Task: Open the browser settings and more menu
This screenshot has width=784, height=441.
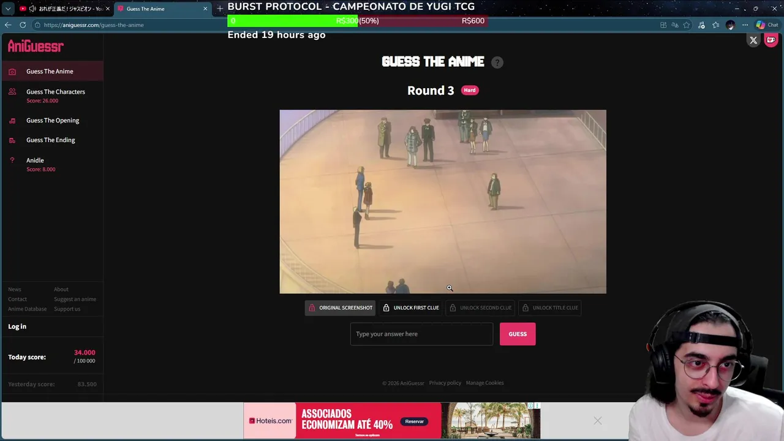Action: click(745, 25)
